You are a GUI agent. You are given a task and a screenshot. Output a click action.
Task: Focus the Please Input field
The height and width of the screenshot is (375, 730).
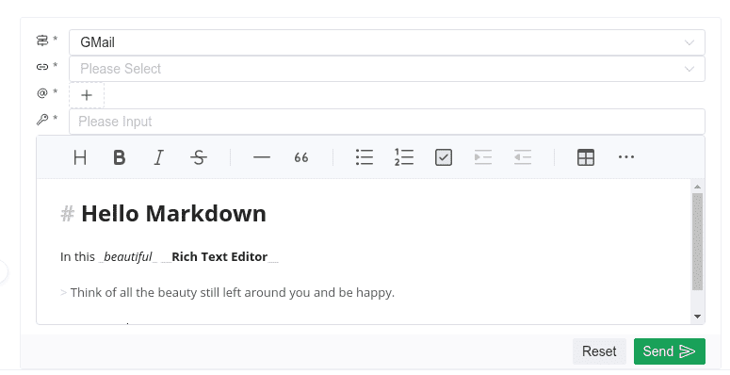pyautogui.click(x=387, y=122)
